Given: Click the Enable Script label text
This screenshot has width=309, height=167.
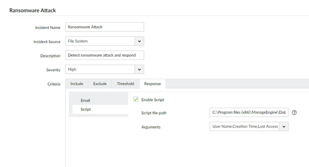Looking at the screenshot, I should (153, 100).
